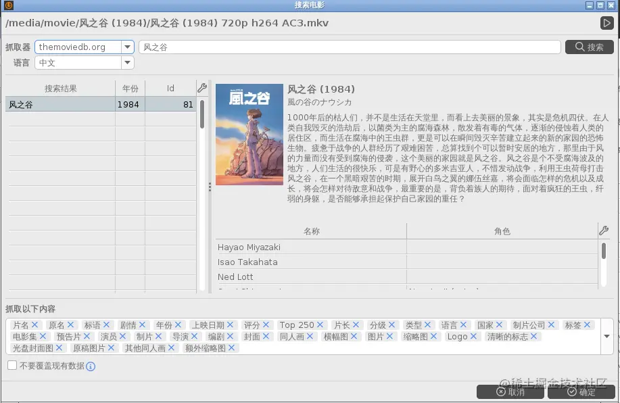Remove the 评分 tag
Screen dimensions: 620x403
coord(266,325)
